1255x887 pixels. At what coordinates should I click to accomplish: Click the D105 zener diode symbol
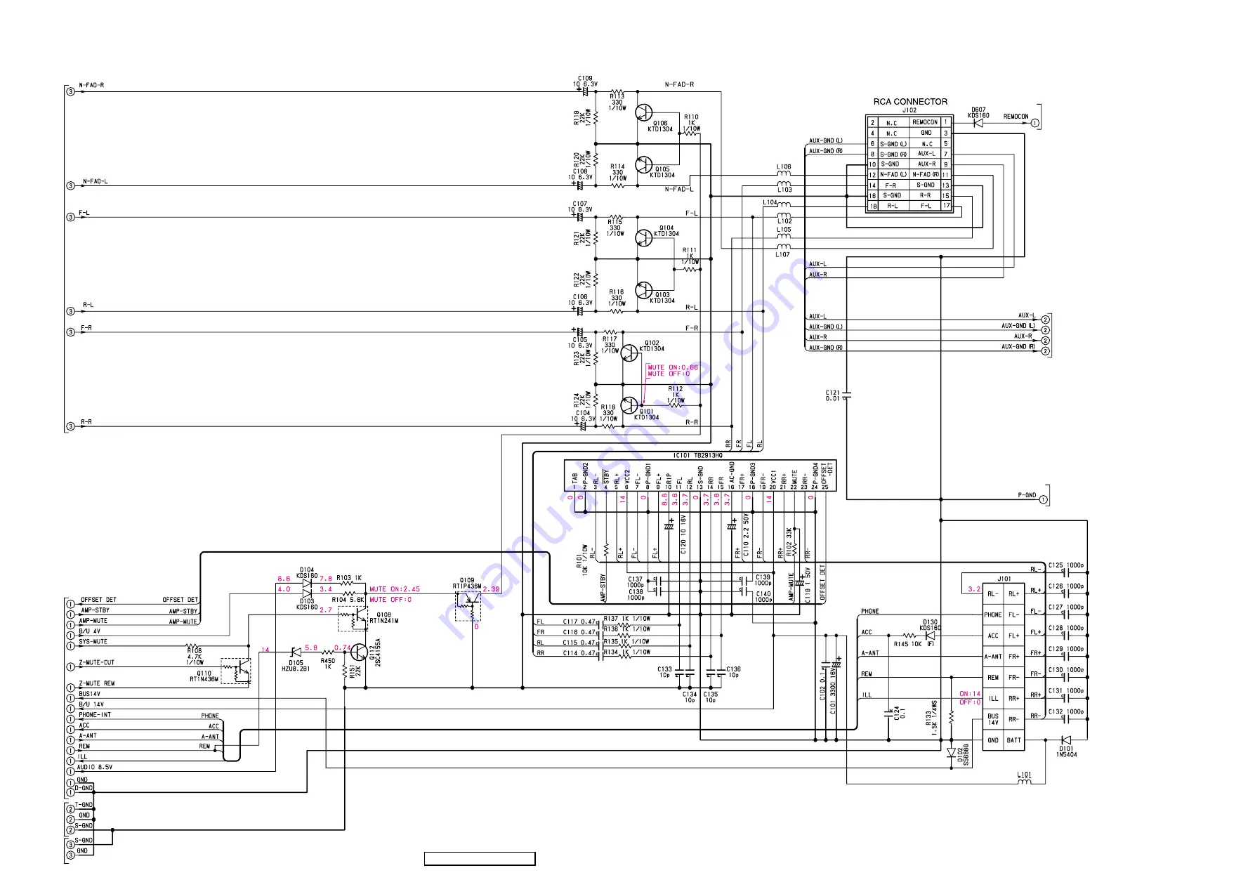[x=296, y=653]
